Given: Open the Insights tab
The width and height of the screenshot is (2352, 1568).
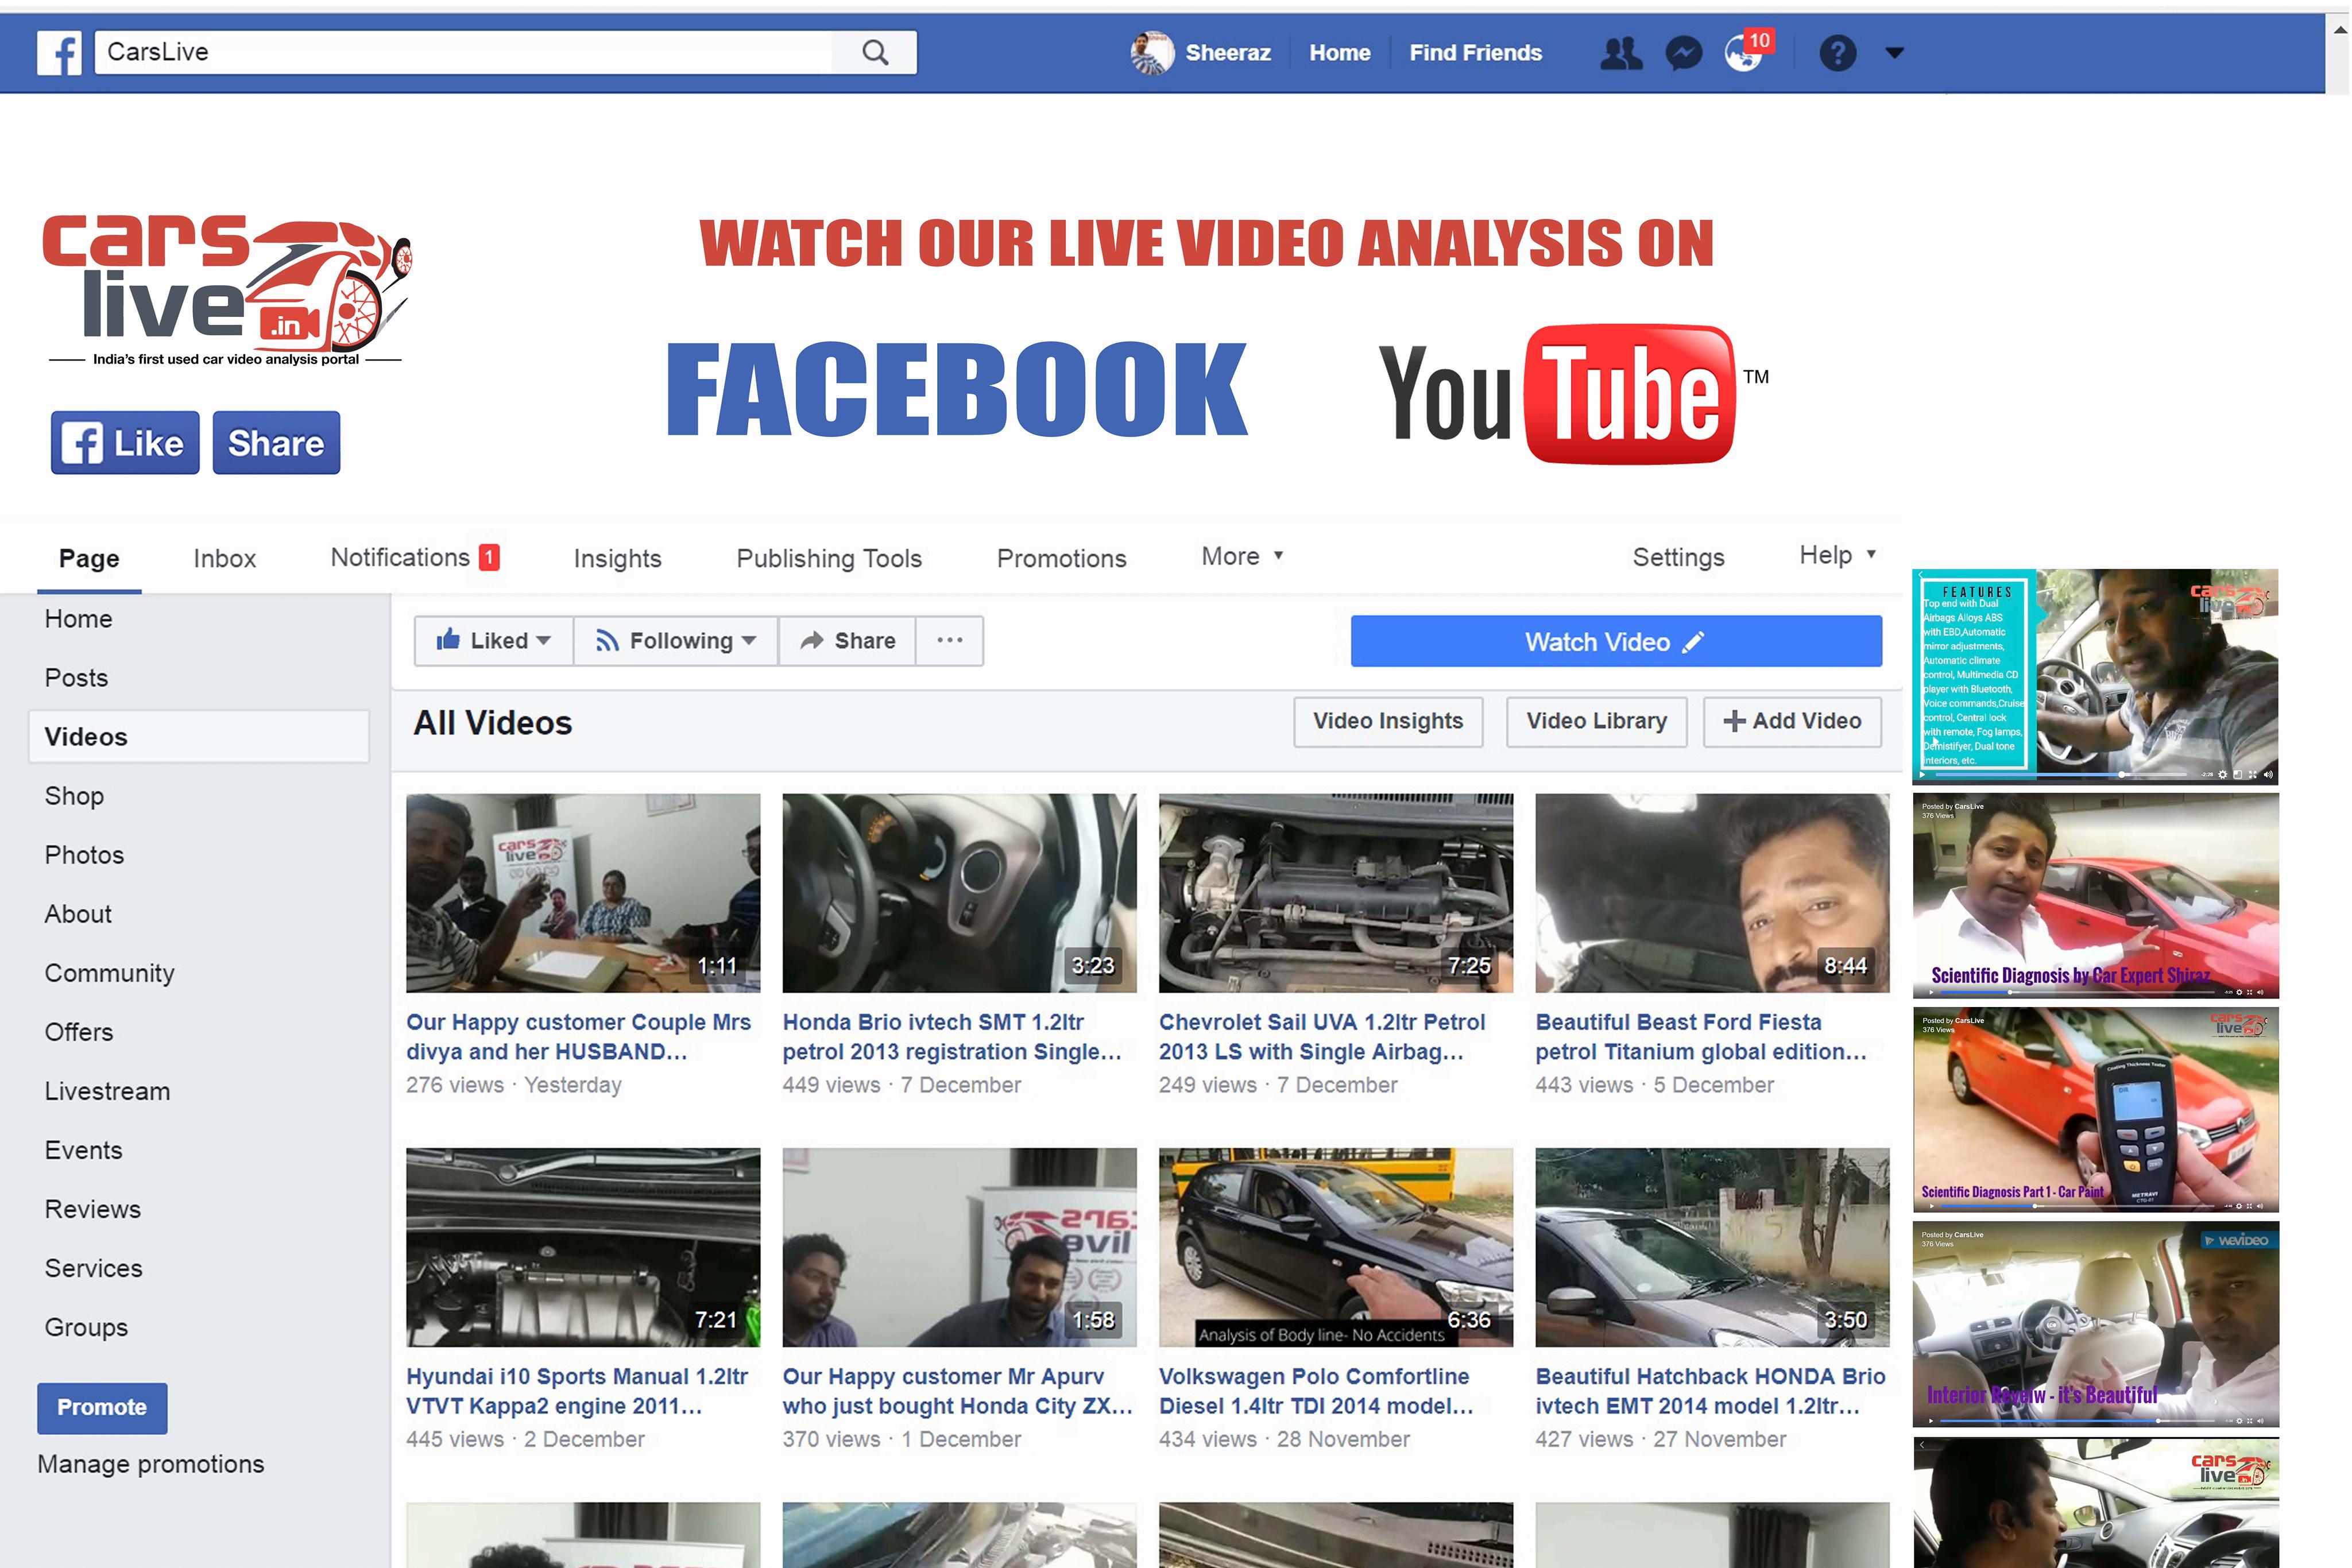Looking at the screenshot, I should (617, 558).
